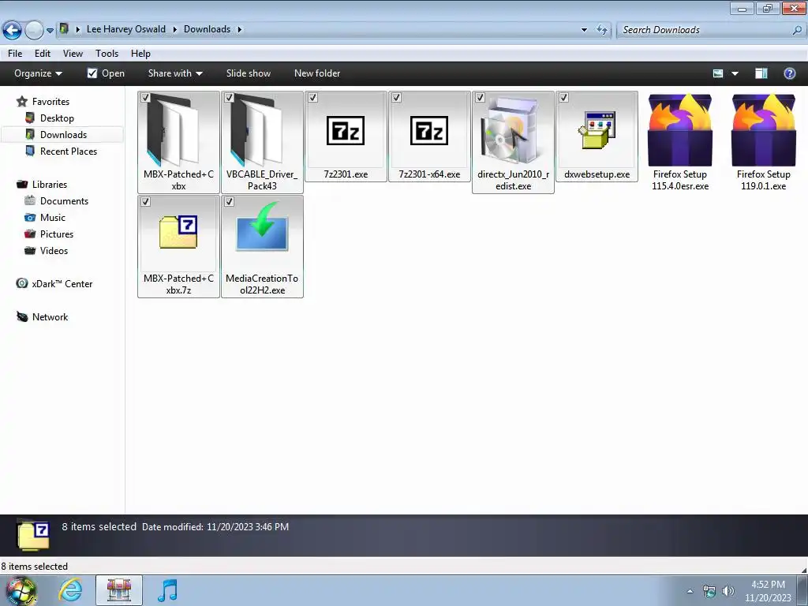Expand the Organize dropdown

pyautogui.click(x=38, y=73)
